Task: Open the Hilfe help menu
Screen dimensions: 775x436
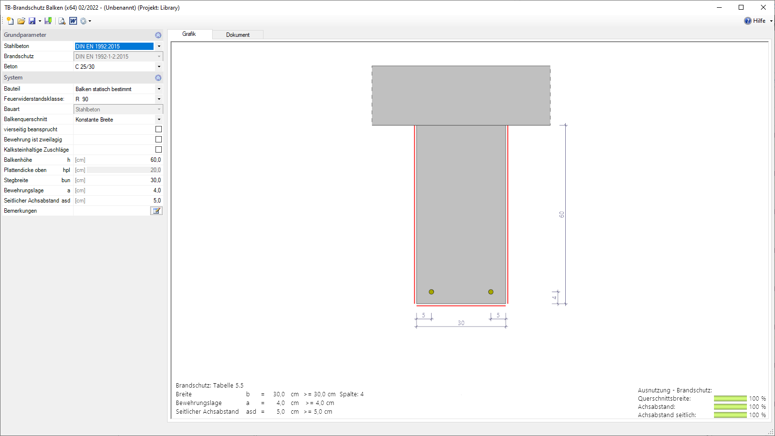Action: (759, 21)
